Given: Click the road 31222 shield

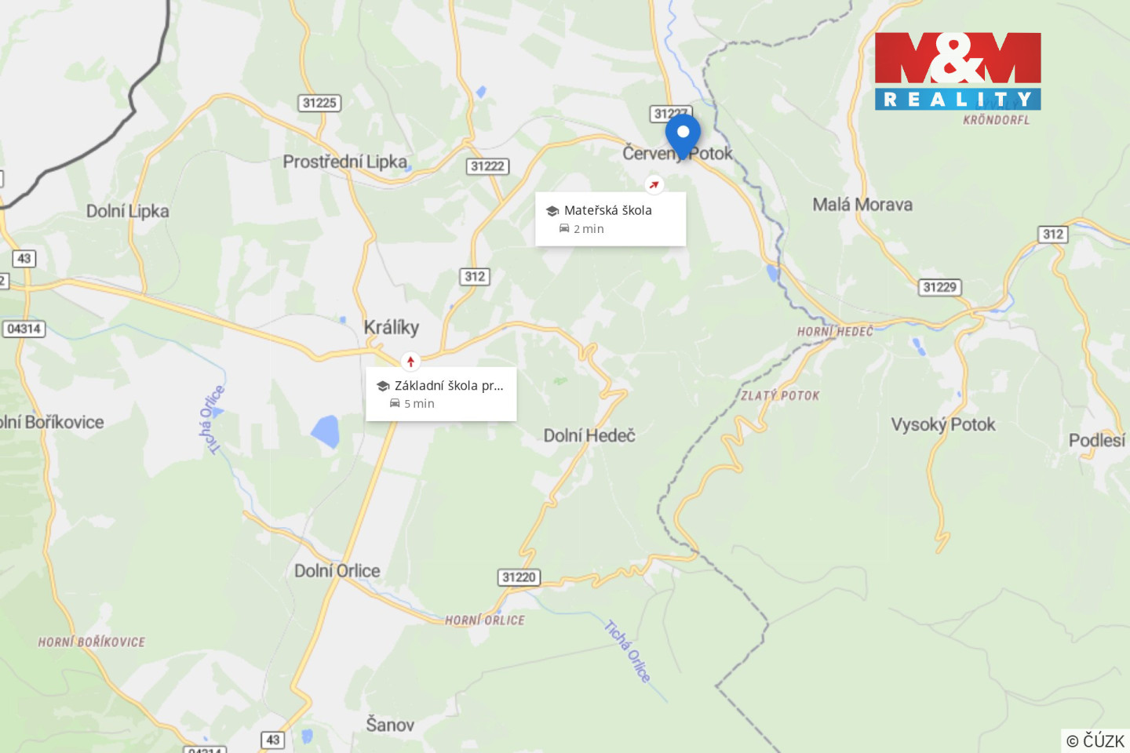Looking at the screenshot, I should coord(488,166).
